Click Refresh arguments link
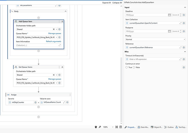Image resolution: width=188 pixels, height=133 pixels. pos(54,41)
